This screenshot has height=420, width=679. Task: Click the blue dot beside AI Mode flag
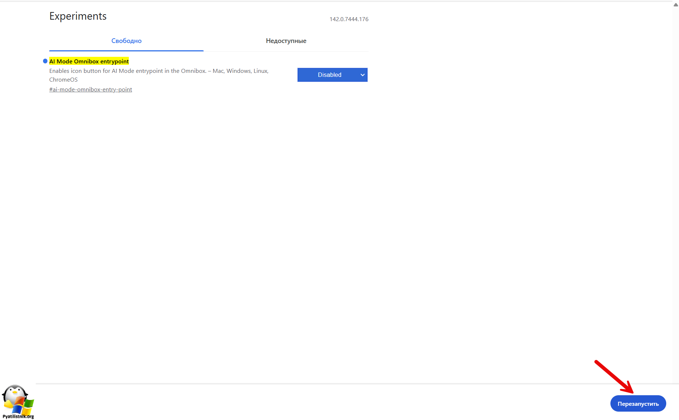[45, 61]
